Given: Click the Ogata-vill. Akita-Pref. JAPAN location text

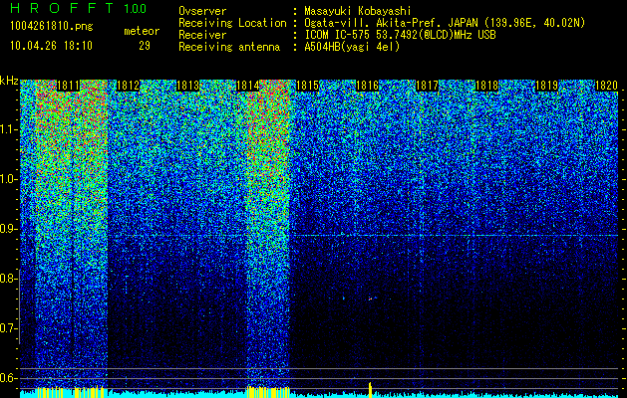Looking at the screenshot, I should click(x=445, y=23).
